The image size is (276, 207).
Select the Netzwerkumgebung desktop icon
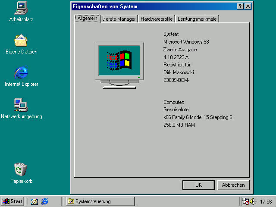click(x=21, y=105)
